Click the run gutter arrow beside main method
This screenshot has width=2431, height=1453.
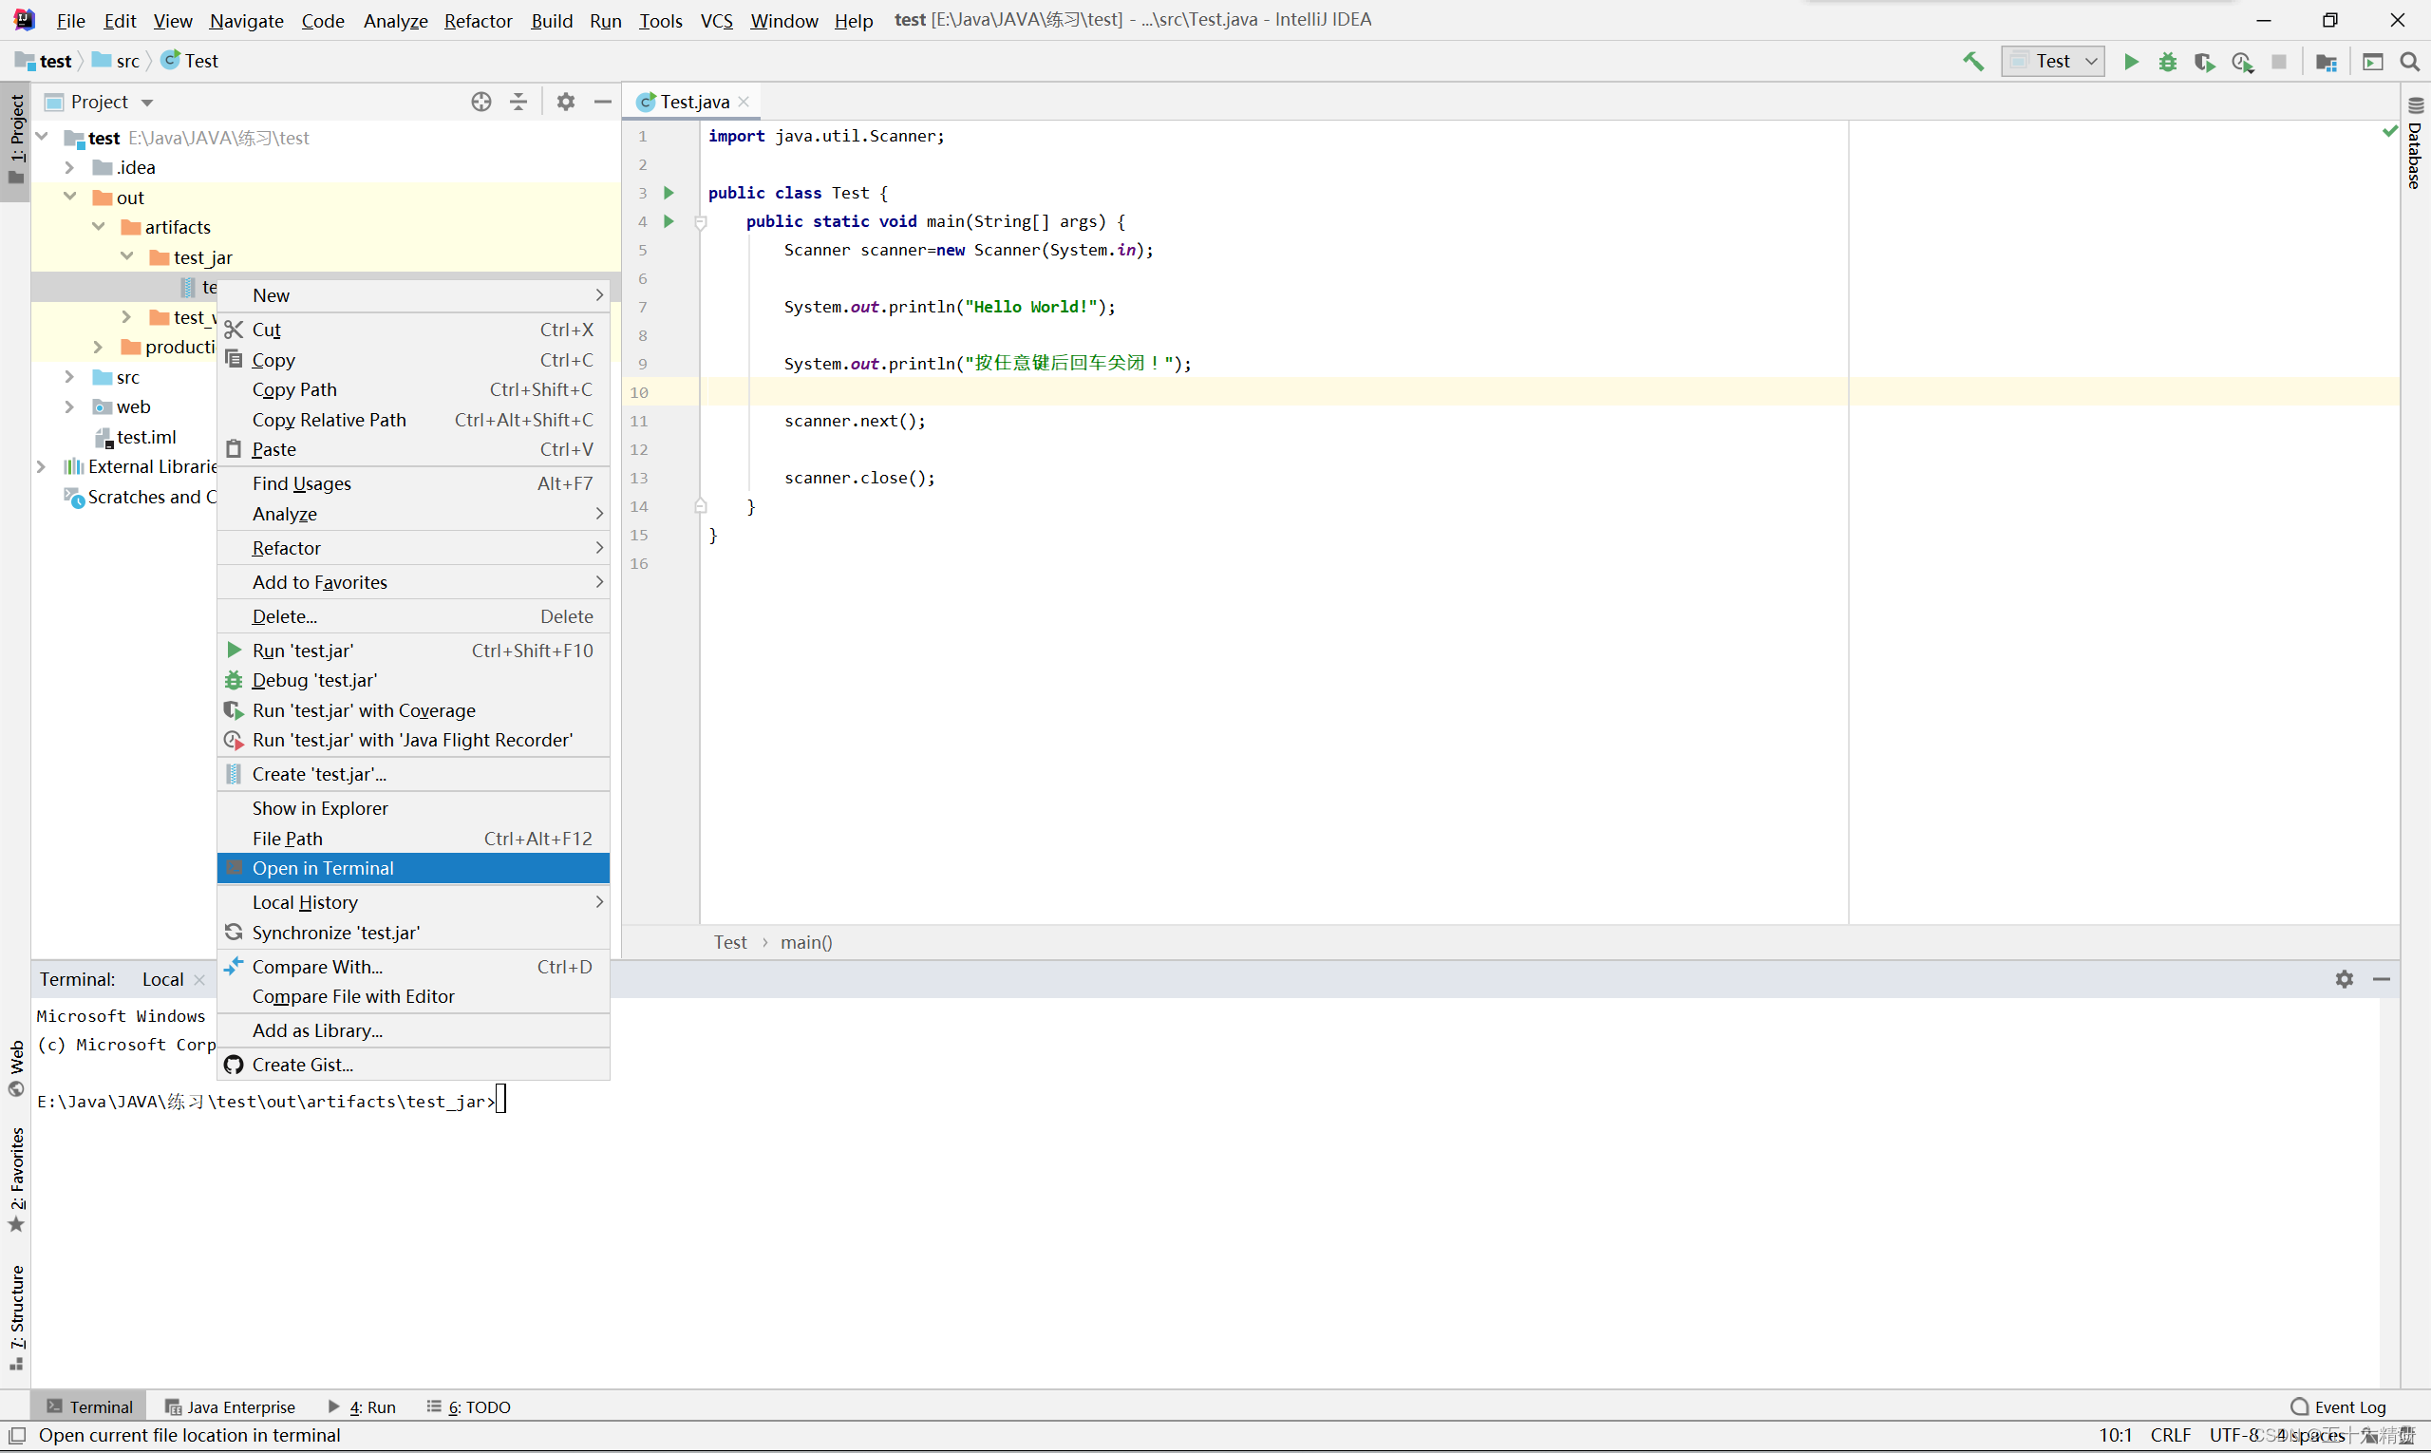point(669,221)
